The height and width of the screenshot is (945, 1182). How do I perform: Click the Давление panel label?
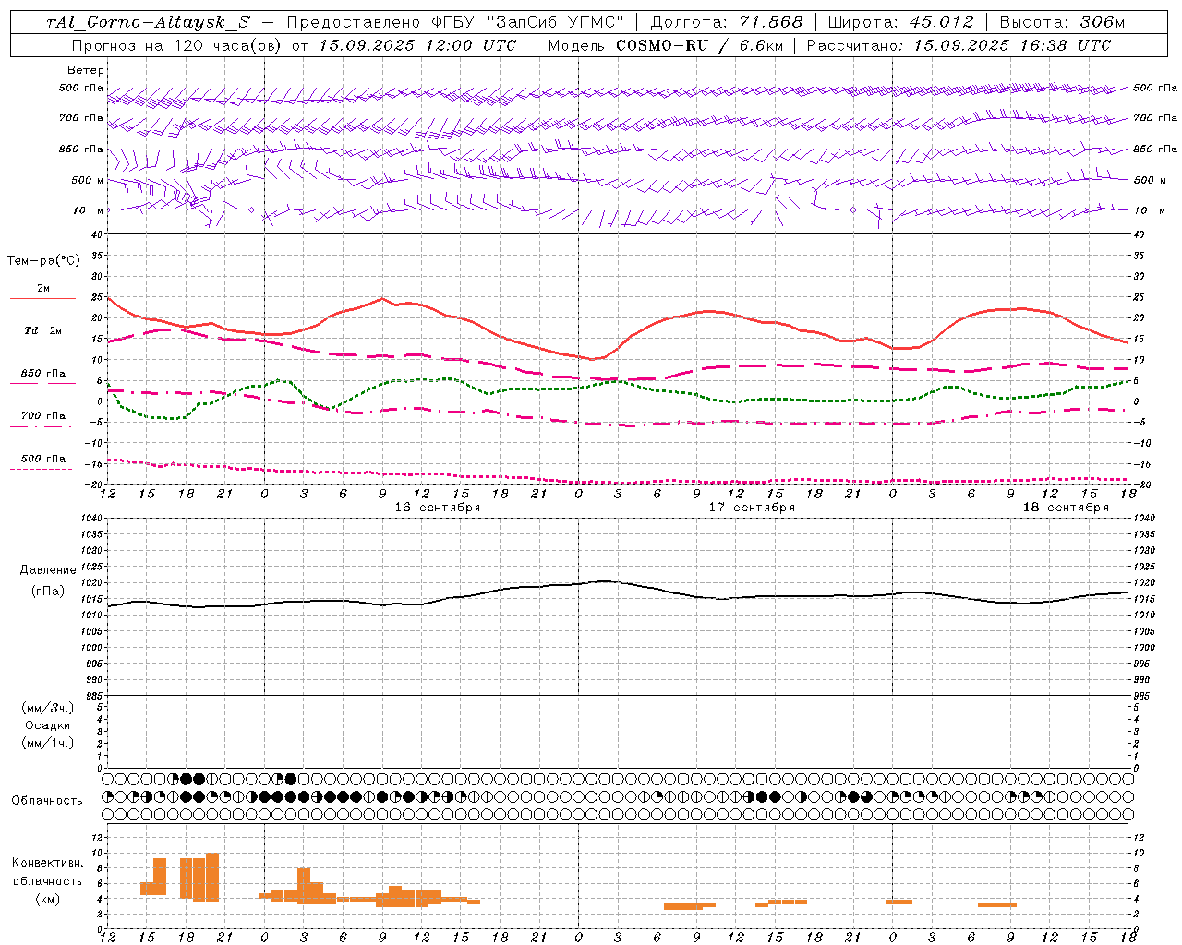click(48, 570)
